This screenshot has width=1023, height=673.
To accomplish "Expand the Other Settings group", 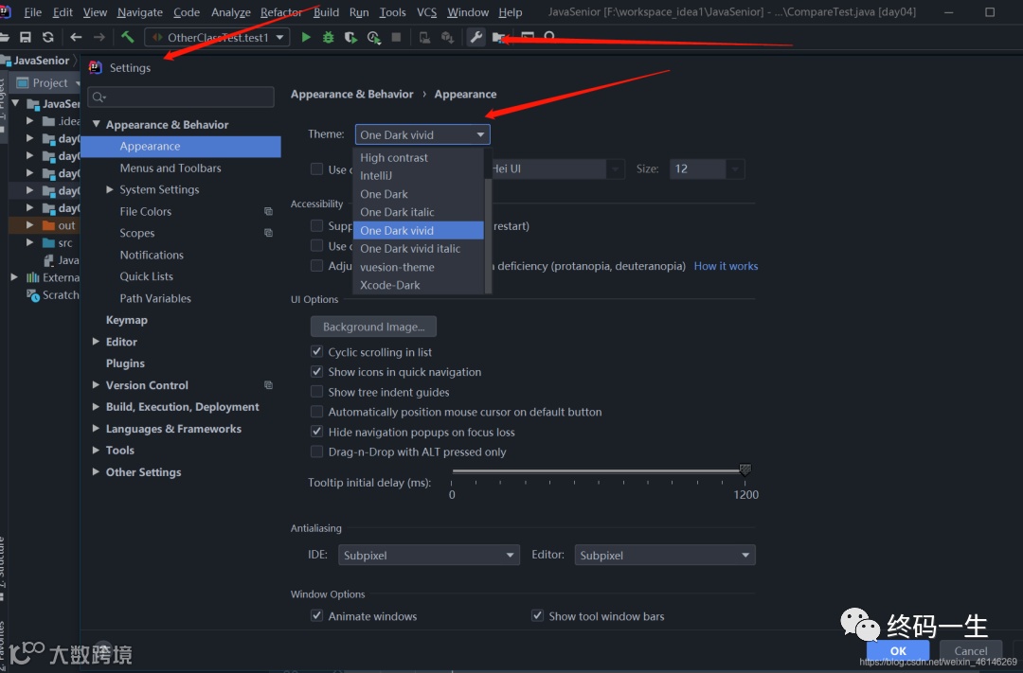I will (x=96, y=471).
